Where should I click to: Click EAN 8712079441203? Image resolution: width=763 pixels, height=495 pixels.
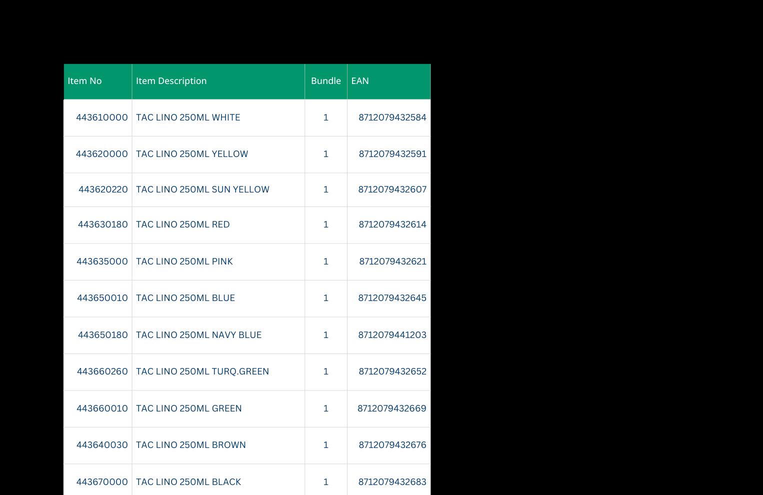pyautogui.click(x=392, y=335)
